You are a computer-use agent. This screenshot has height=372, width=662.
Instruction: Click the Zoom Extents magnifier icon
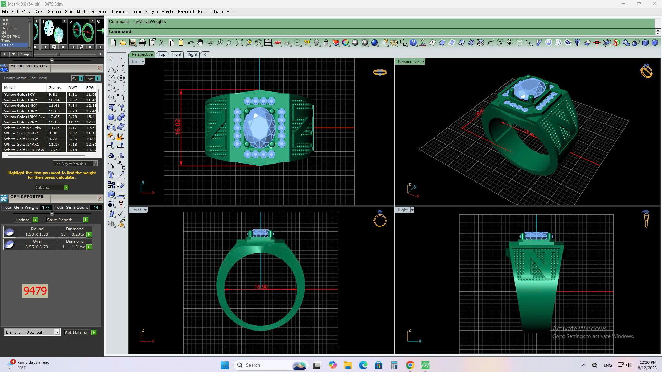pos(239,43)
